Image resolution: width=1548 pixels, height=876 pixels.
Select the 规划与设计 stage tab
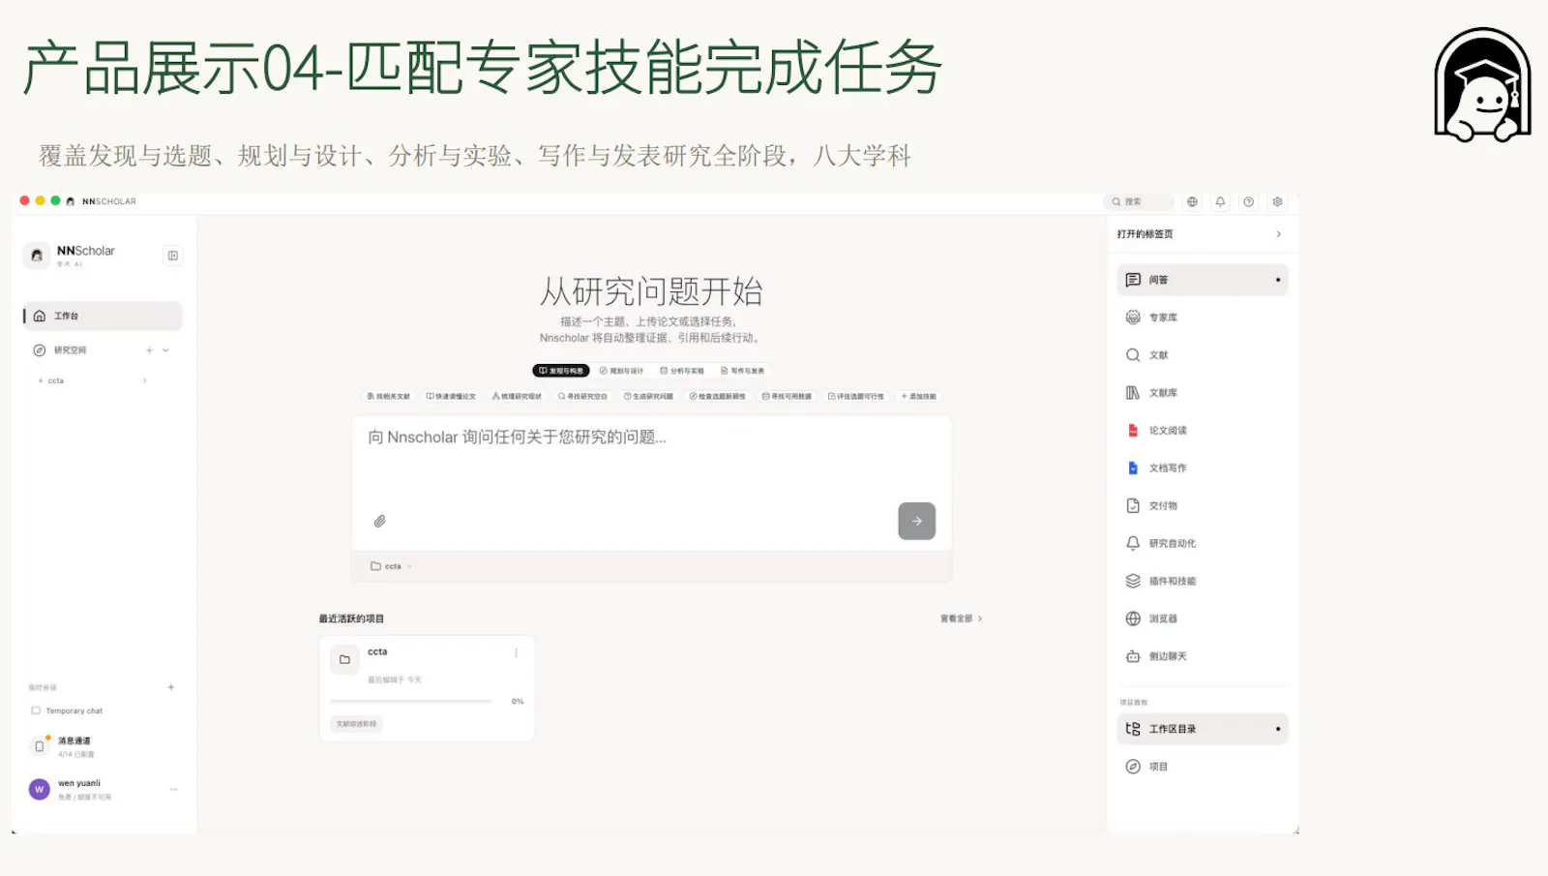pos(621,371)
